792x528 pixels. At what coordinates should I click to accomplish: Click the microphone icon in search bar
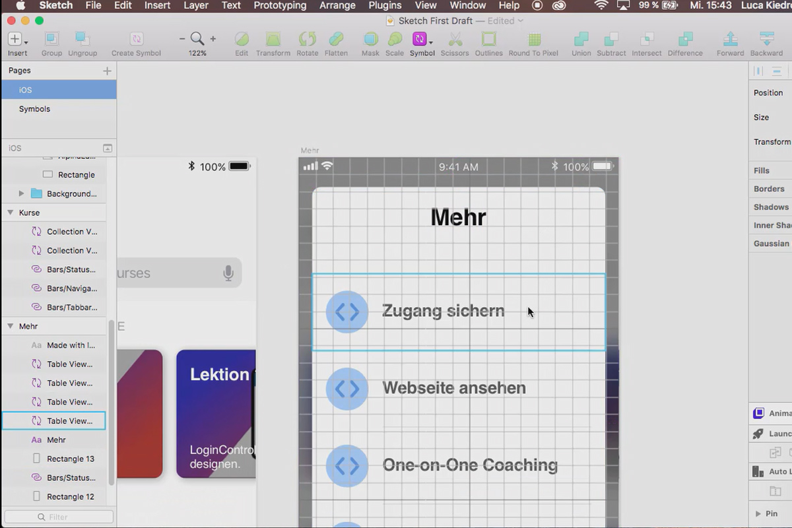(x=228, y=273)
